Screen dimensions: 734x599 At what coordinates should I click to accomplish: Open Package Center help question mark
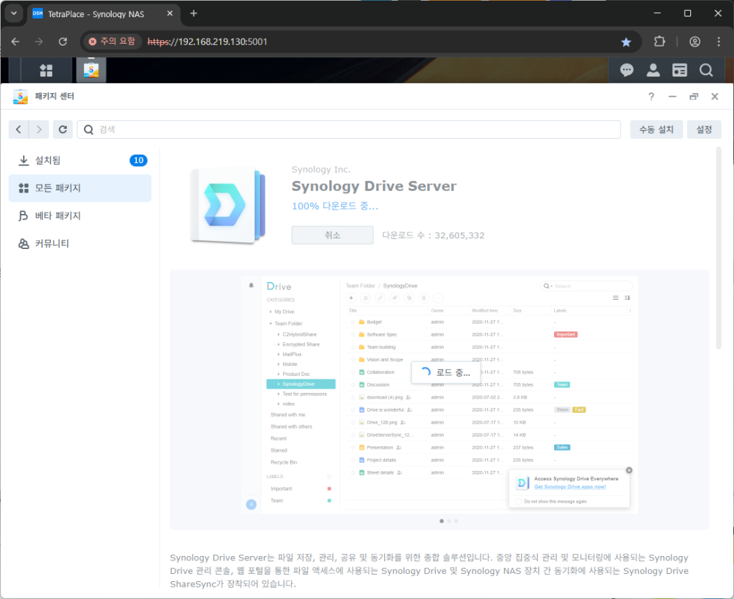[651, 96]
